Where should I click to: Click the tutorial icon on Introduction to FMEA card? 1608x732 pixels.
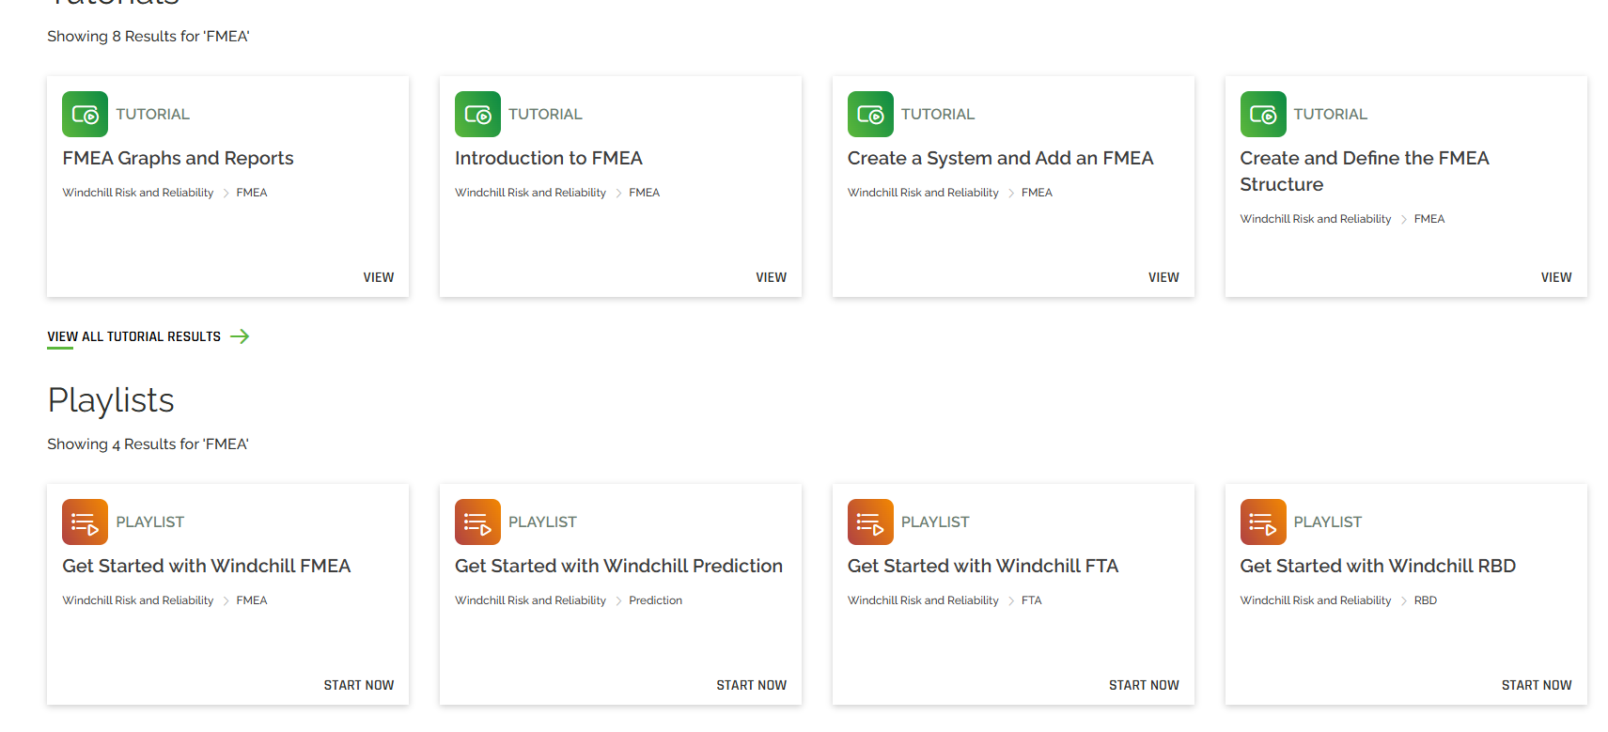pos(477,114)
